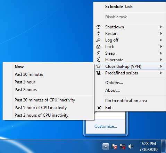
Task: Click the Hibernate moon icon
Action: click(x=98, y=60)
